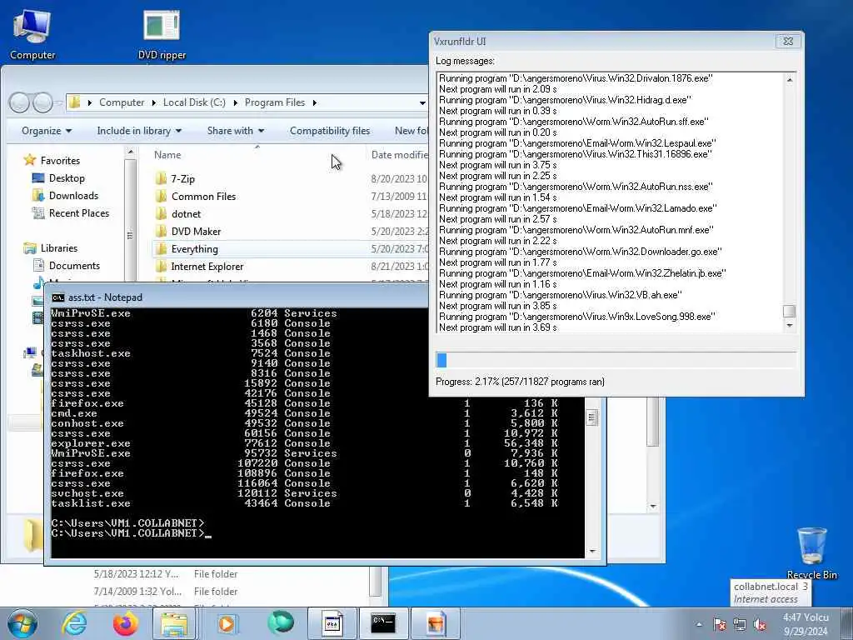The height and width of the screenshot is (640, 853).
Task: Click the Explorer Back navigation button
Action: (x=19, y=102)
